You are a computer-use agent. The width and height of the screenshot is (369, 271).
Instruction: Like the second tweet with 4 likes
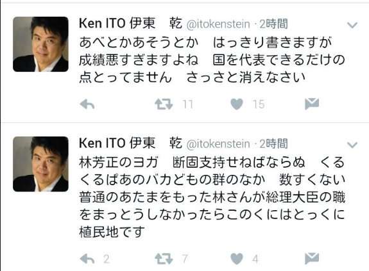pyautogui.click(x=237, y=259)
